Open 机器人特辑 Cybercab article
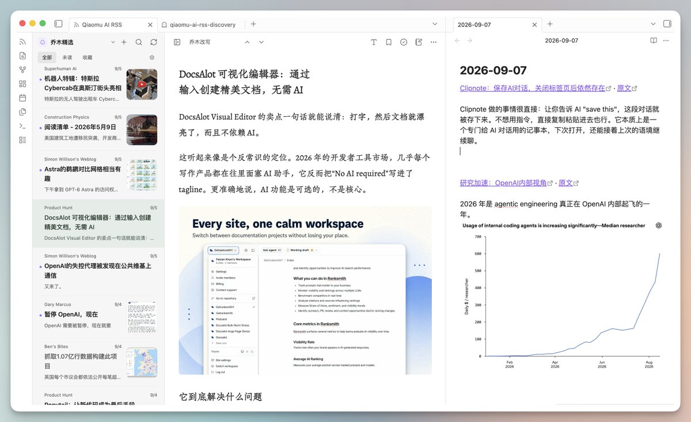Image resolution: width=691 pixels, height=422 pixels. (x=98, y=83)
